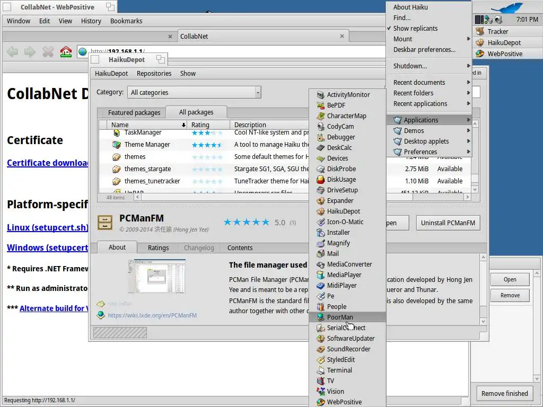The width and height of the screenshot is (543, 407).
Task: Open Repositories menu in HaikuDepot
Action: (x=154, y=73)
